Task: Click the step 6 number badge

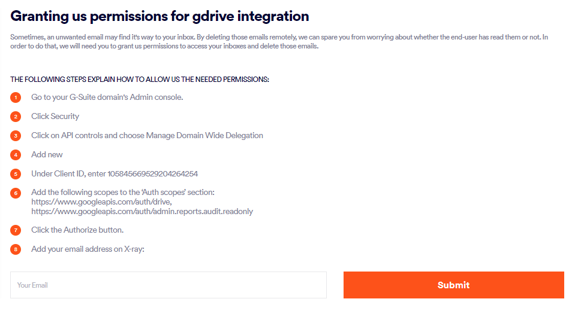Action: pos(16,193)
